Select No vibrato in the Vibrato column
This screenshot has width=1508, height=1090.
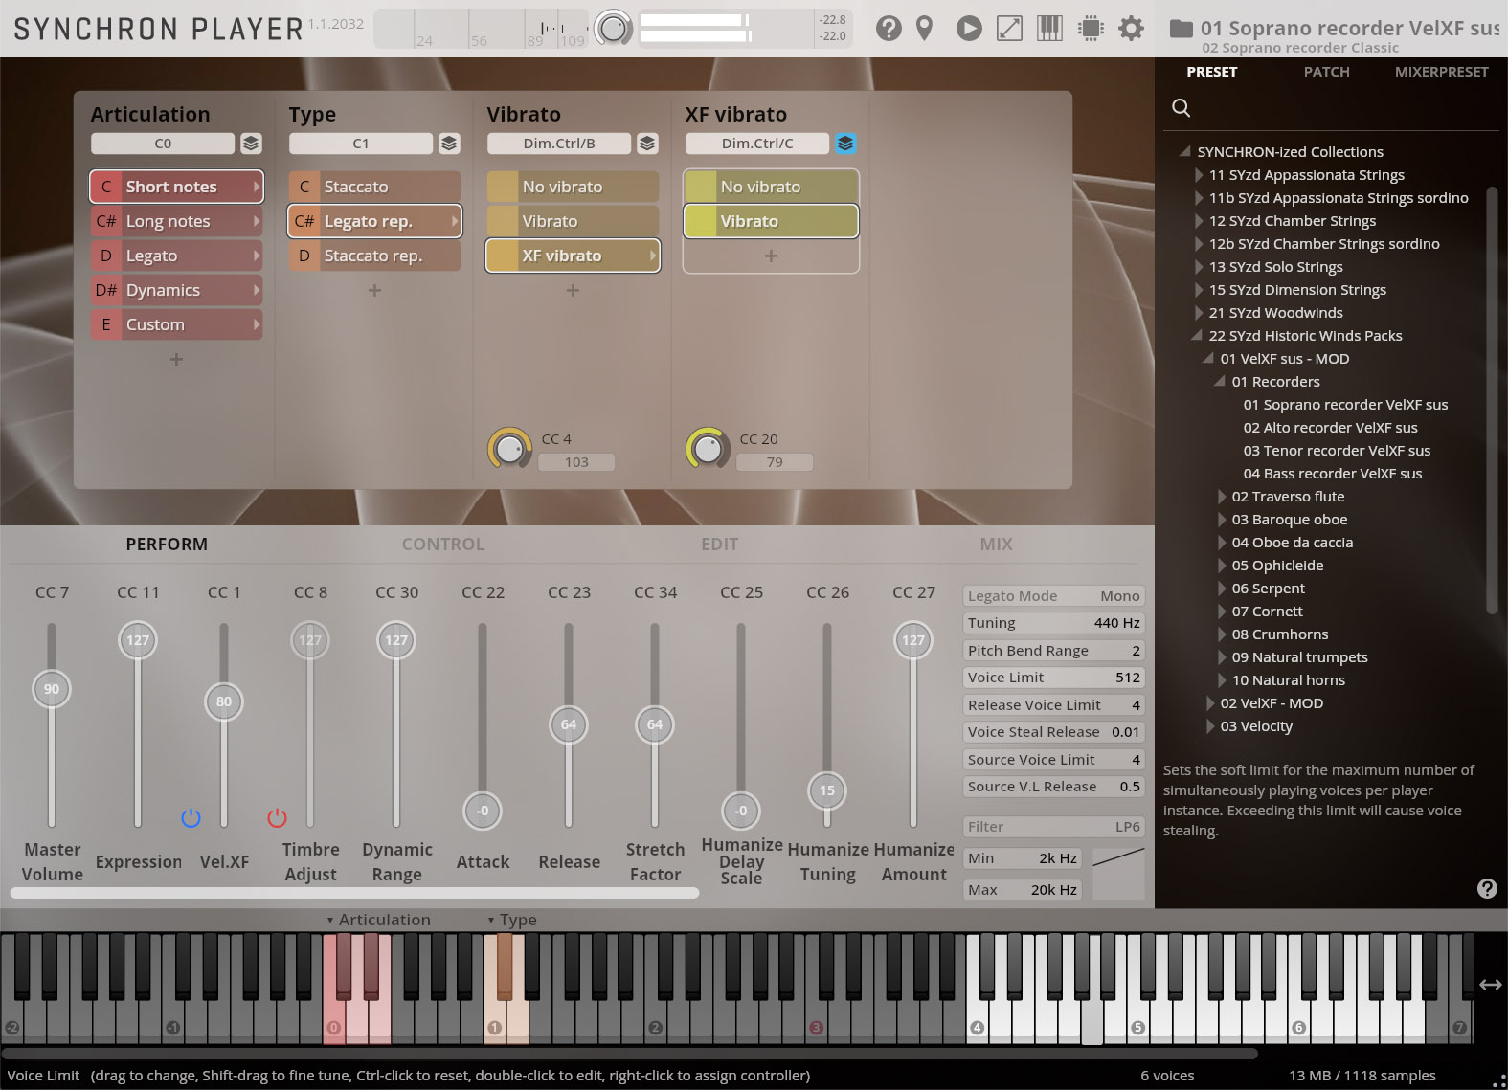pyautogui.click(x=573, y=187)
